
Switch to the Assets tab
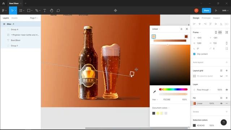point(14,18)
